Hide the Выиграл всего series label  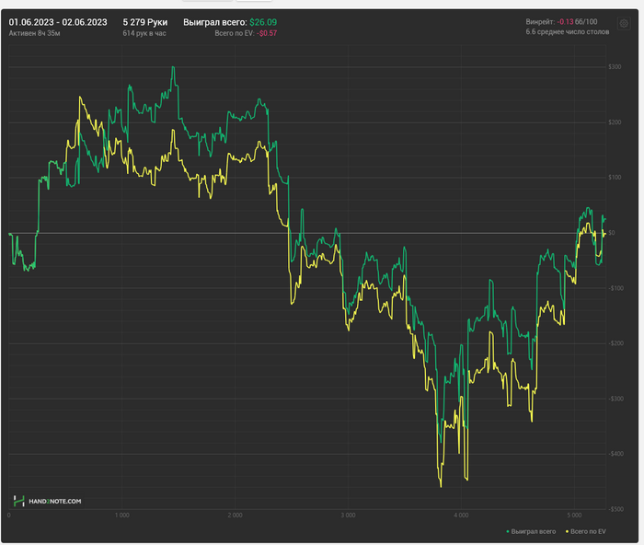(533, 532)
